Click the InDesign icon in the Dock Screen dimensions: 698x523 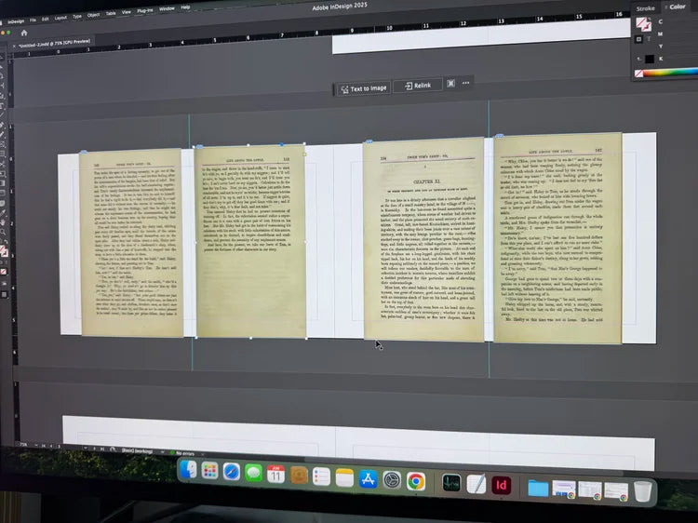[502, 486]
